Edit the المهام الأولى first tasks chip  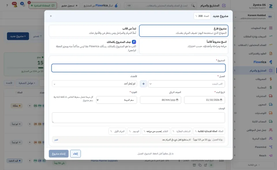117,131
